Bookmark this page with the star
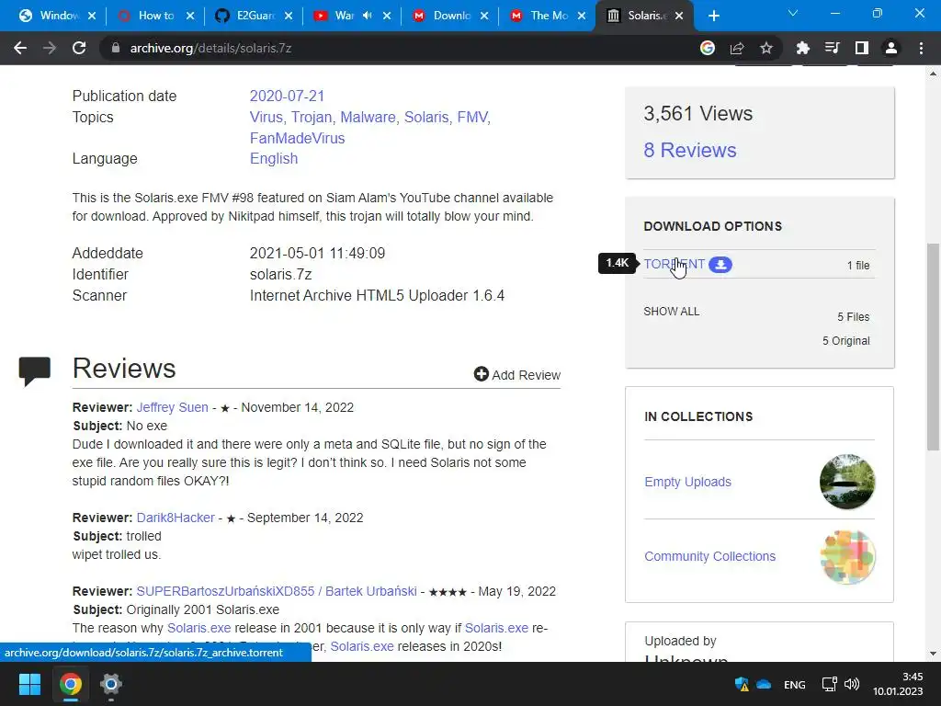 [766, 48]
